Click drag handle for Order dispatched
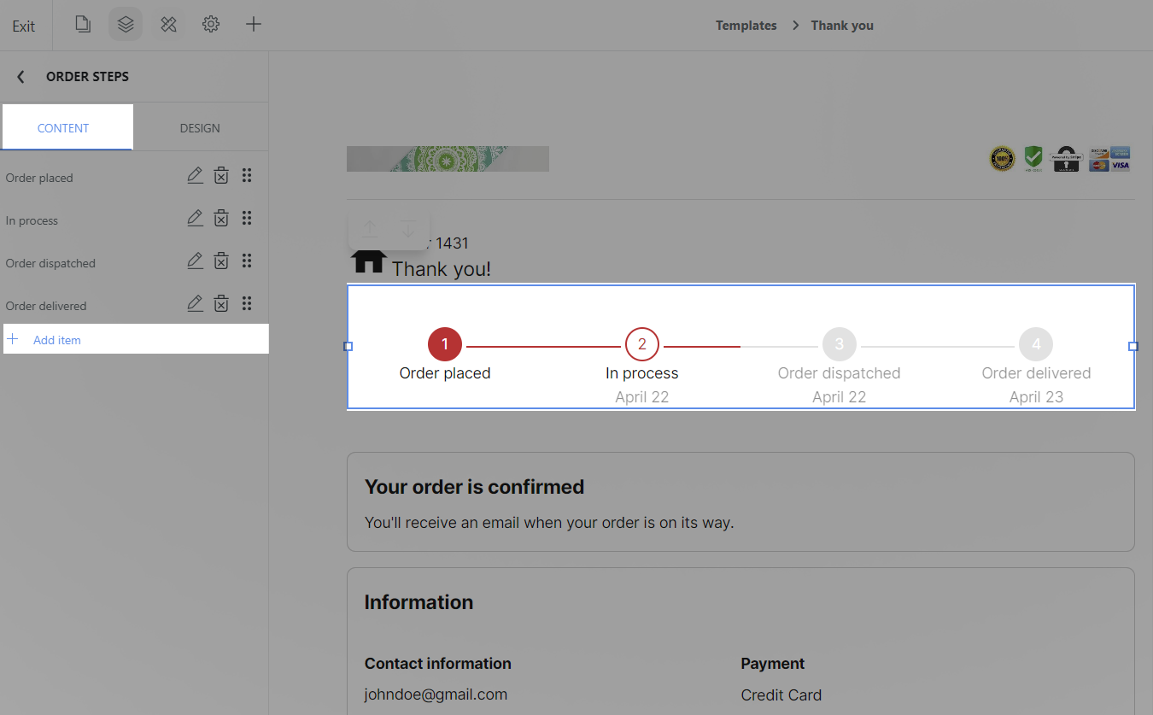1153x715 pixels. pos(247,261)
